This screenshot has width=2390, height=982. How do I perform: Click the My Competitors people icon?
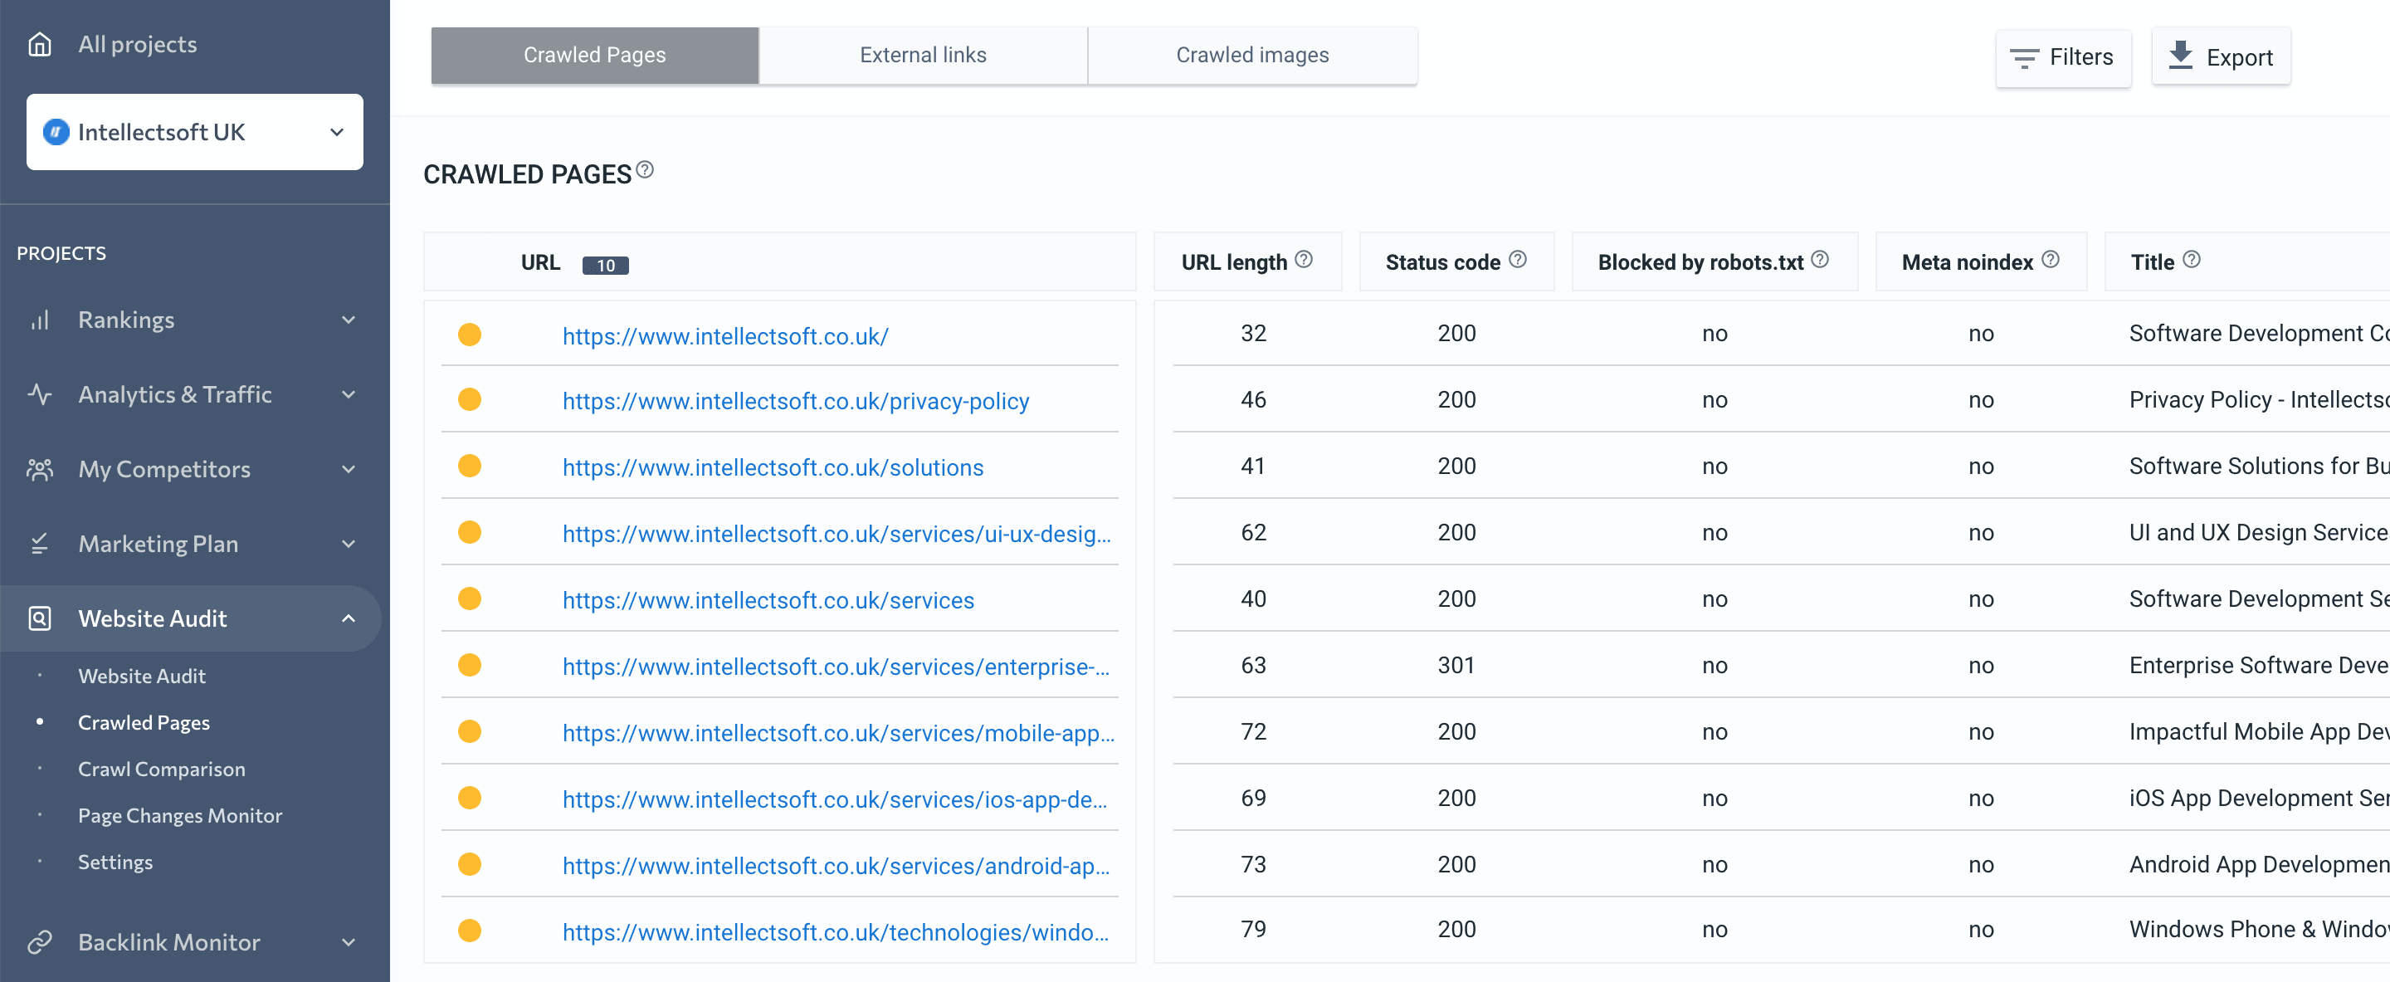point(40,470)
